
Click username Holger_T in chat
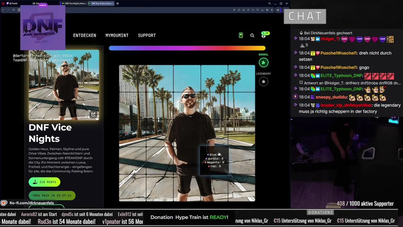[x=330, y=39]
